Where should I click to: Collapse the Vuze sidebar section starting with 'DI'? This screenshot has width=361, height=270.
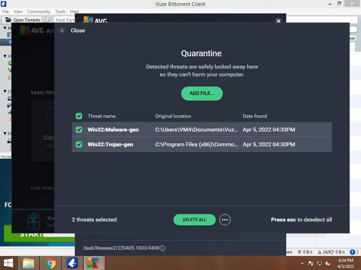click(5, 133)
